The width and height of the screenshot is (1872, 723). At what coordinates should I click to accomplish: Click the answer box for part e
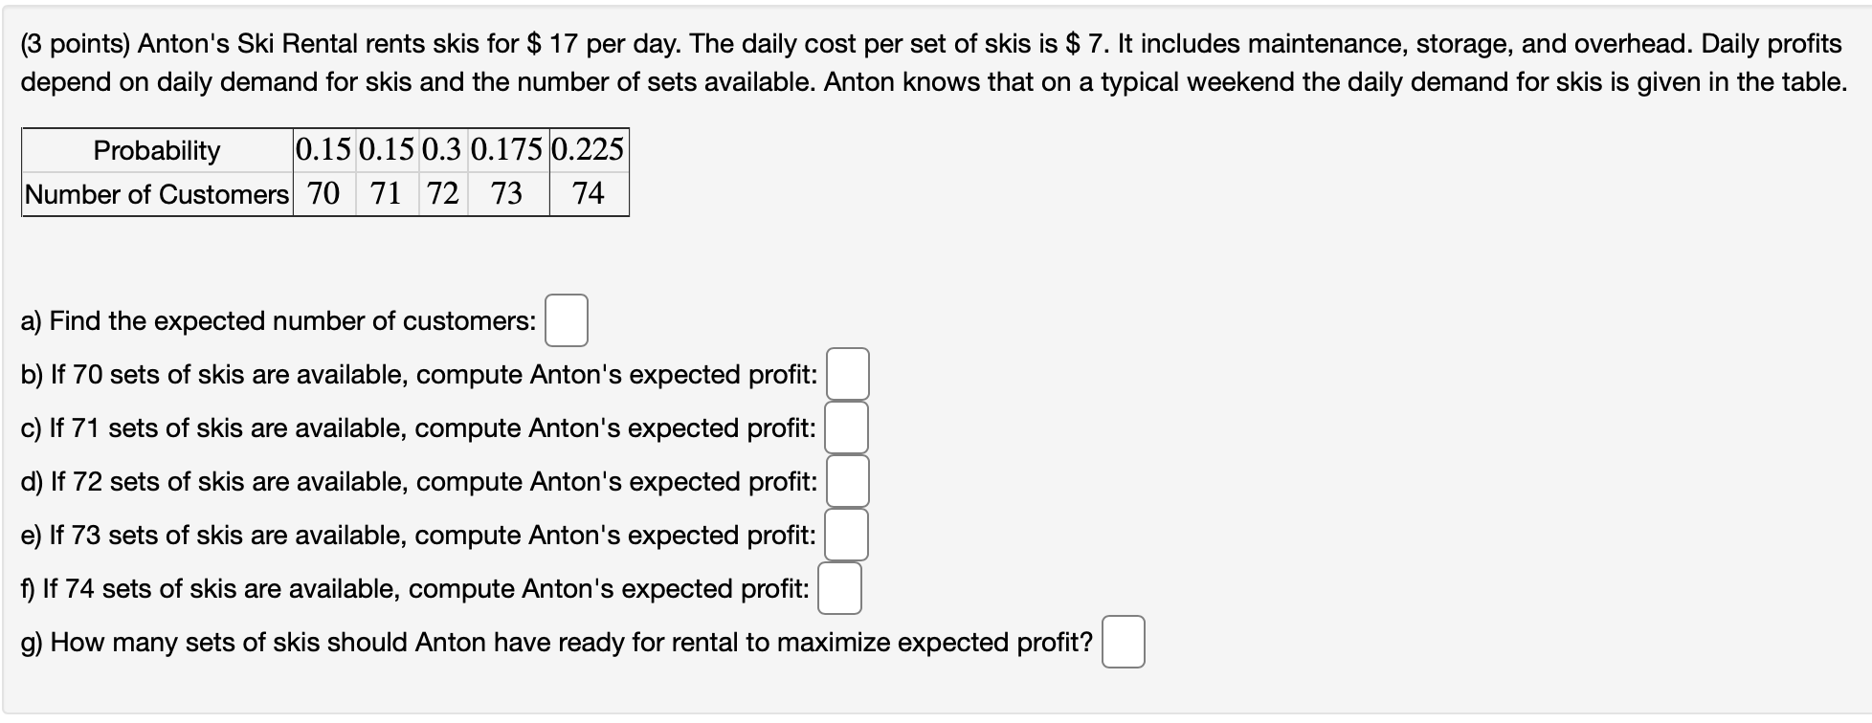tap(846, 535)
